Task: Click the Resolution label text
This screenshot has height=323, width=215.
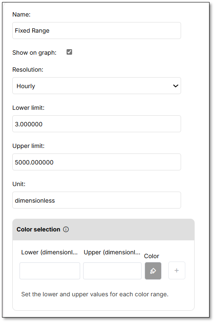Action: tap(28, 70)
